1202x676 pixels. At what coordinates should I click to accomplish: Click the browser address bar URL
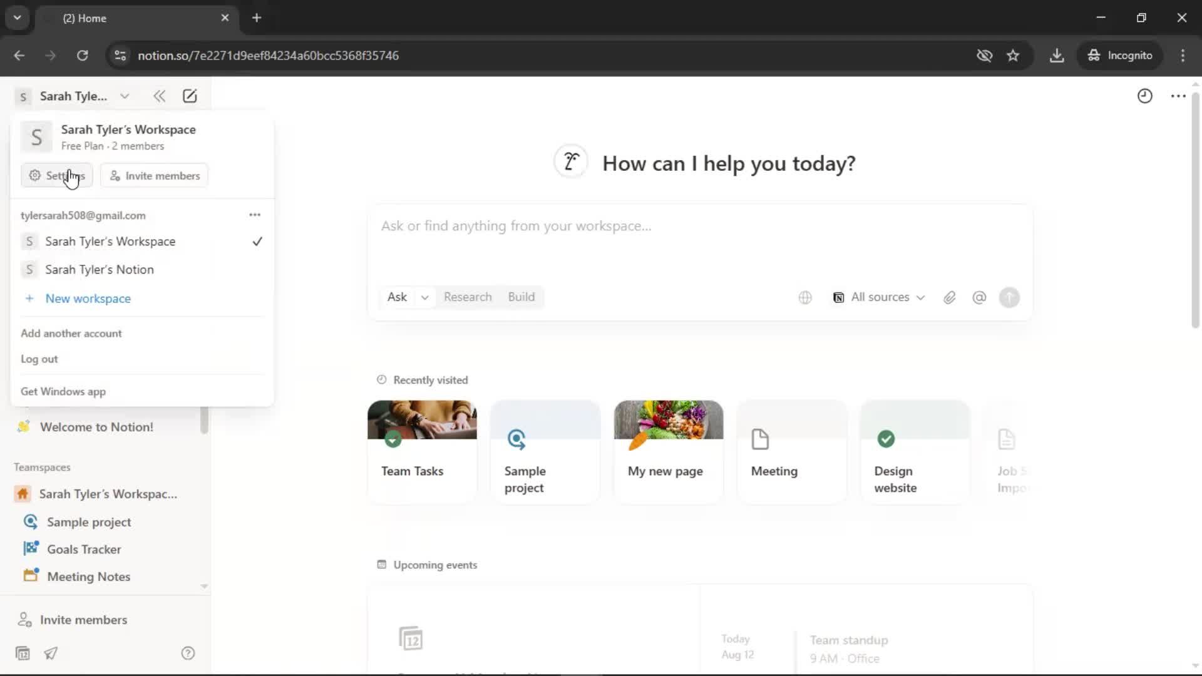[x=268, y=56]
